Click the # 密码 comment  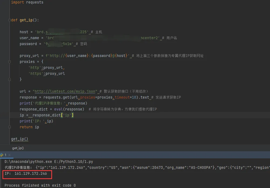[x=81, y=44]
